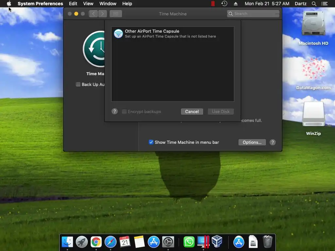Open Trash from the Dock

[267, 242]
